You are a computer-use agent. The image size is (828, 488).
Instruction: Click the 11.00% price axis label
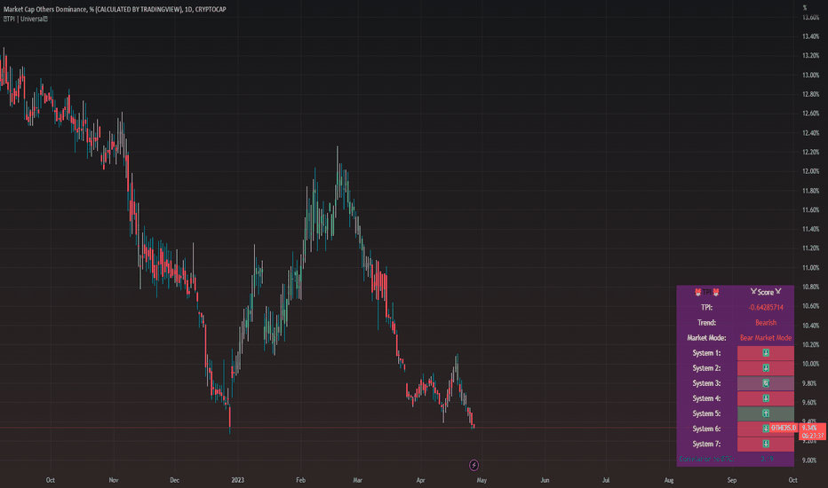[810, 268]
